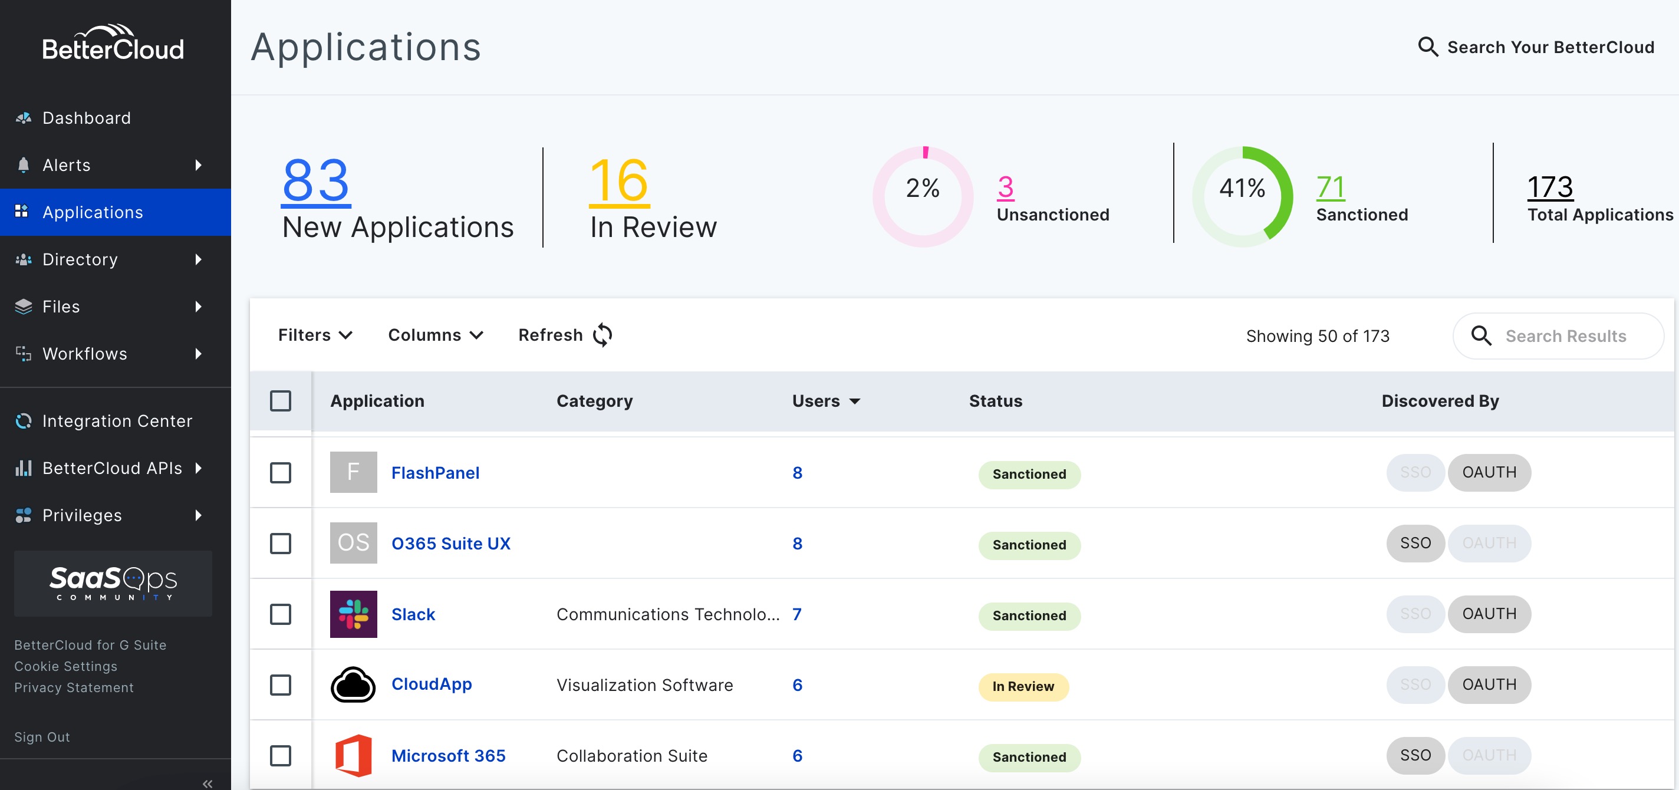Click the CloudApp cloud logo icon
This screenshot has width=1679, height=790.
pyautogui.click(x=353, y=684)
